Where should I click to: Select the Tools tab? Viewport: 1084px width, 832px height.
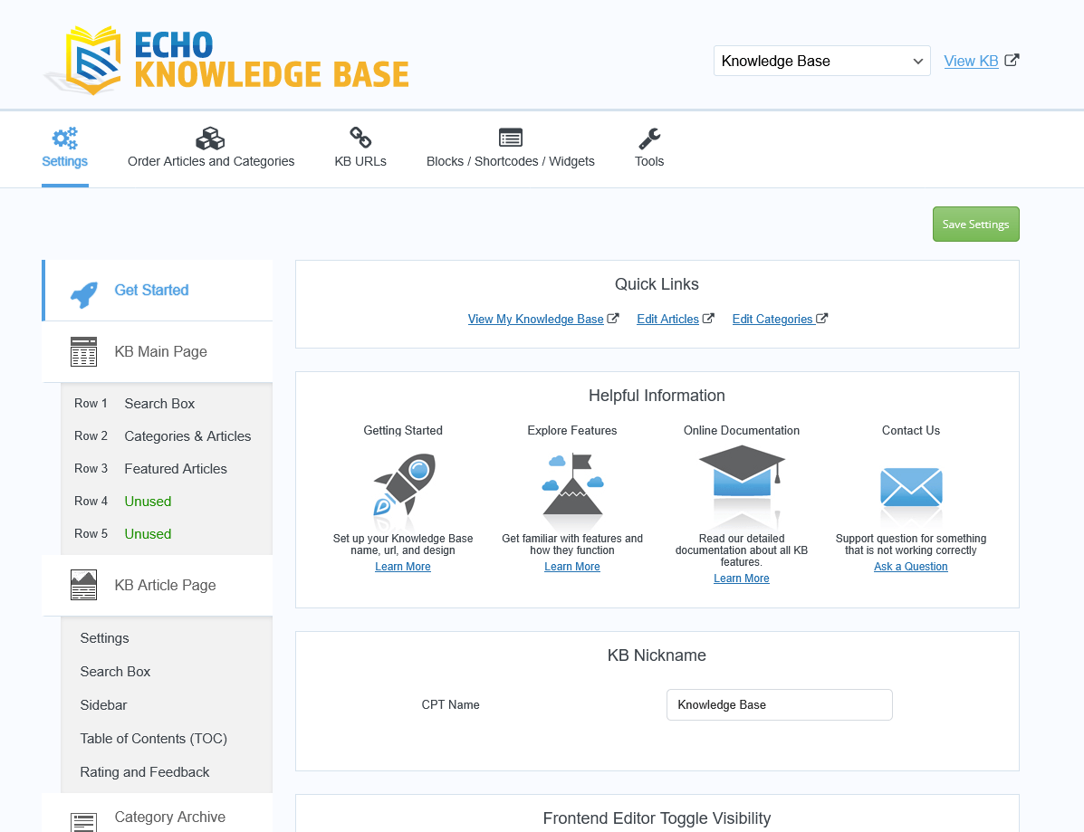coord(649,149)
